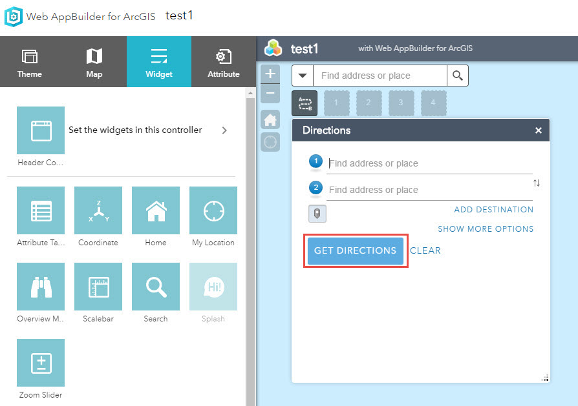Open the Attribute tab
Image resolution: width=578 pixels, height=406 pixels.
(x=224, y=62)
